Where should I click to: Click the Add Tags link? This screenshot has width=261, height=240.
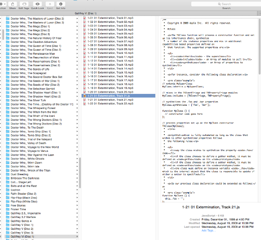pos(208,231)
